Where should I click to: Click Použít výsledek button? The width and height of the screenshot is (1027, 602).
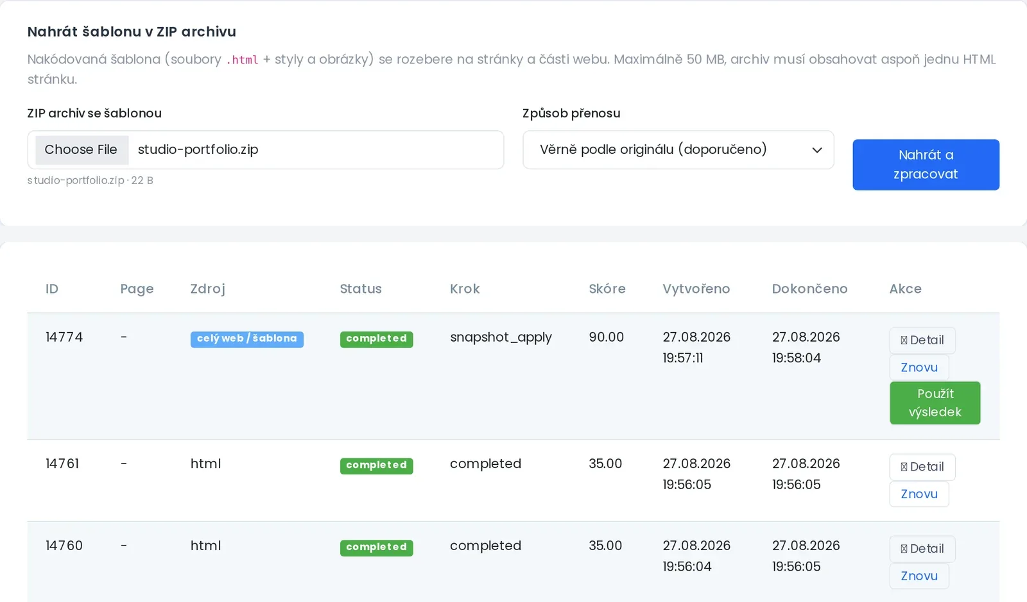point(935,403)
